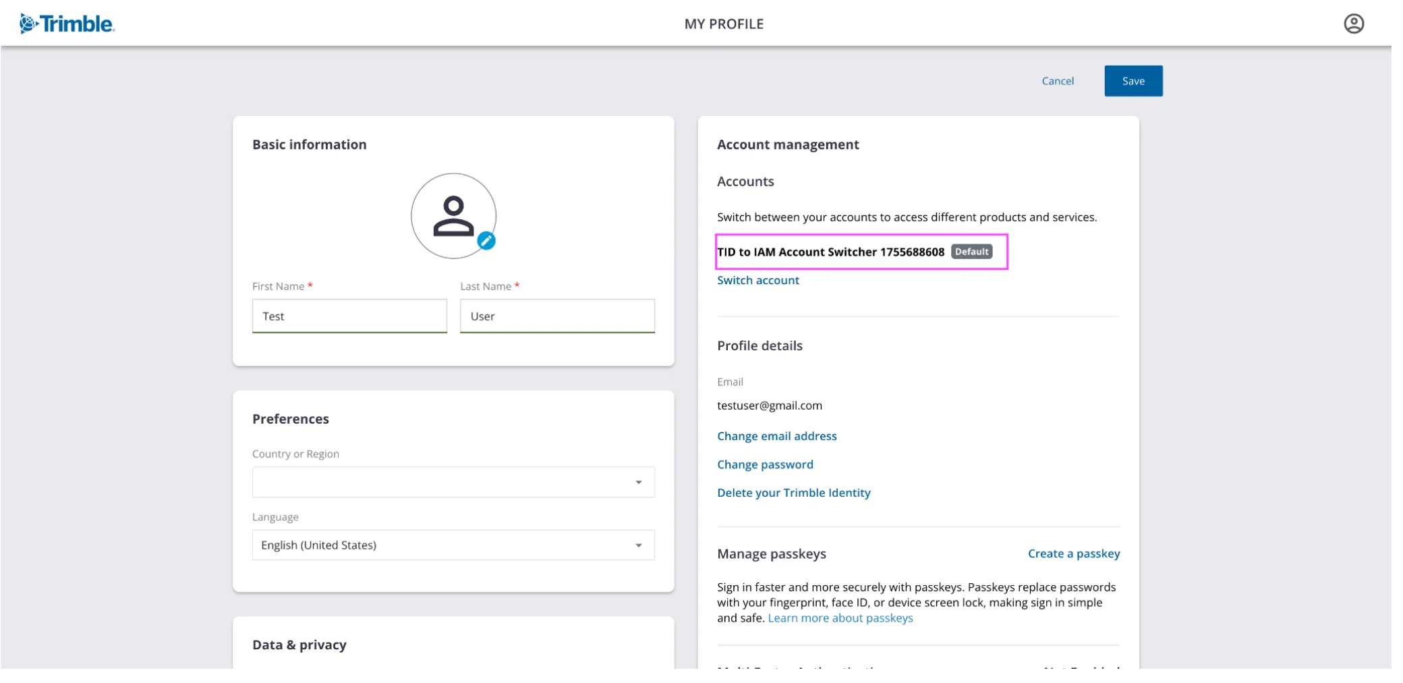Click the Profile details heading
Image resolution: width=1403 pixels, height=683 pixels.
click(x=760, y=346)
